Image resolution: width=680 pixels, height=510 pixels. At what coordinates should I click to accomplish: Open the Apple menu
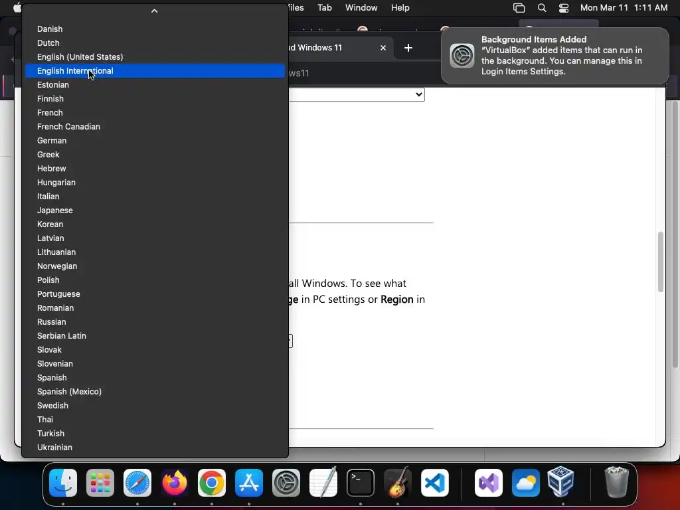[x=17, y=8]
